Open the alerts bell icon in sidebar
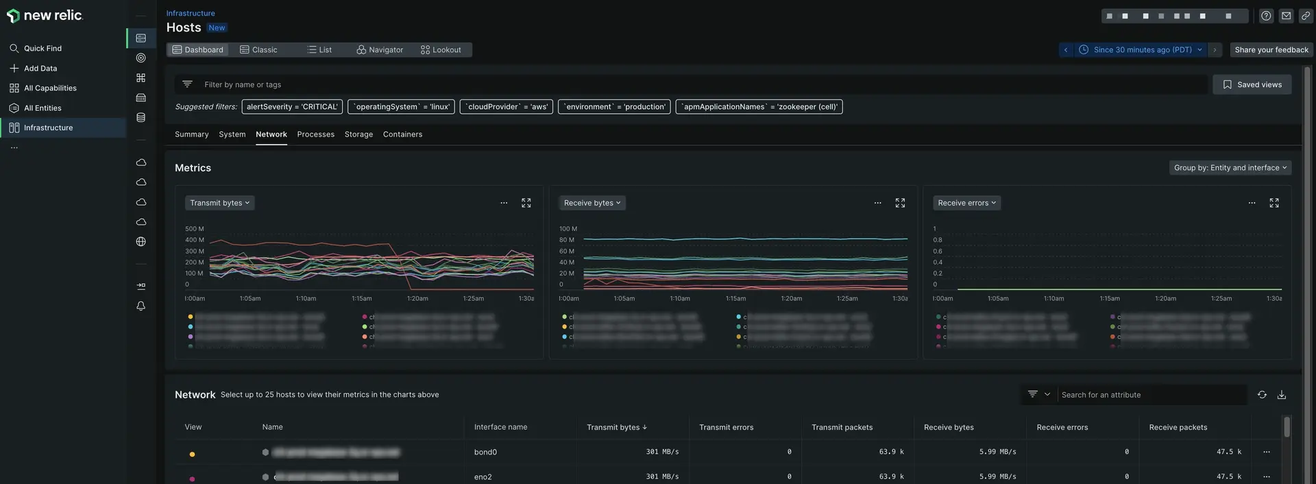 pyautogui.click(x=141, y=306)
